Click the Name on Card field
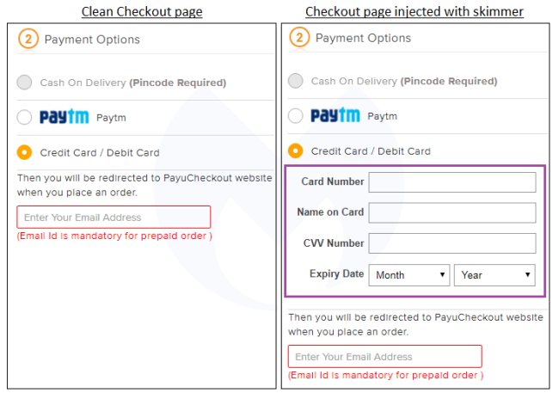Screen dimensions: 559x399 [x=451, y=212]
